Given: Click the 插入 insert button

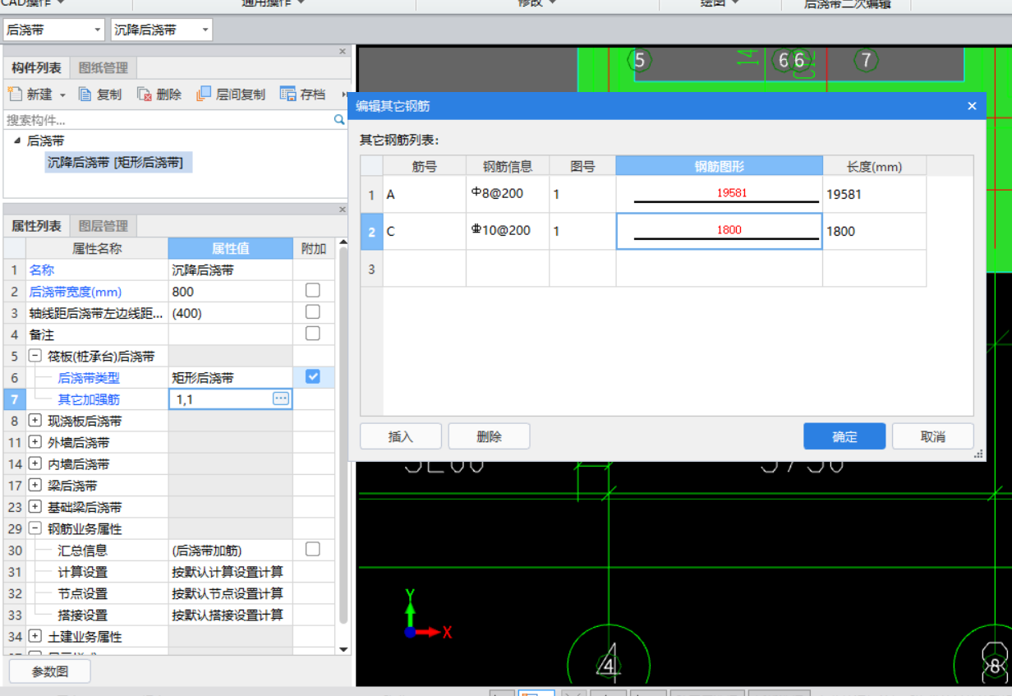Looking at the screenshot, I should coord(401,436).
